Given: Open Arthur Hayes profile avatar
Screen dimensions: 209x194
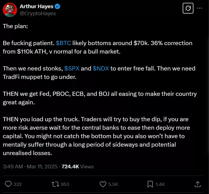Looking at the screenshot, I should click(10, 10).
